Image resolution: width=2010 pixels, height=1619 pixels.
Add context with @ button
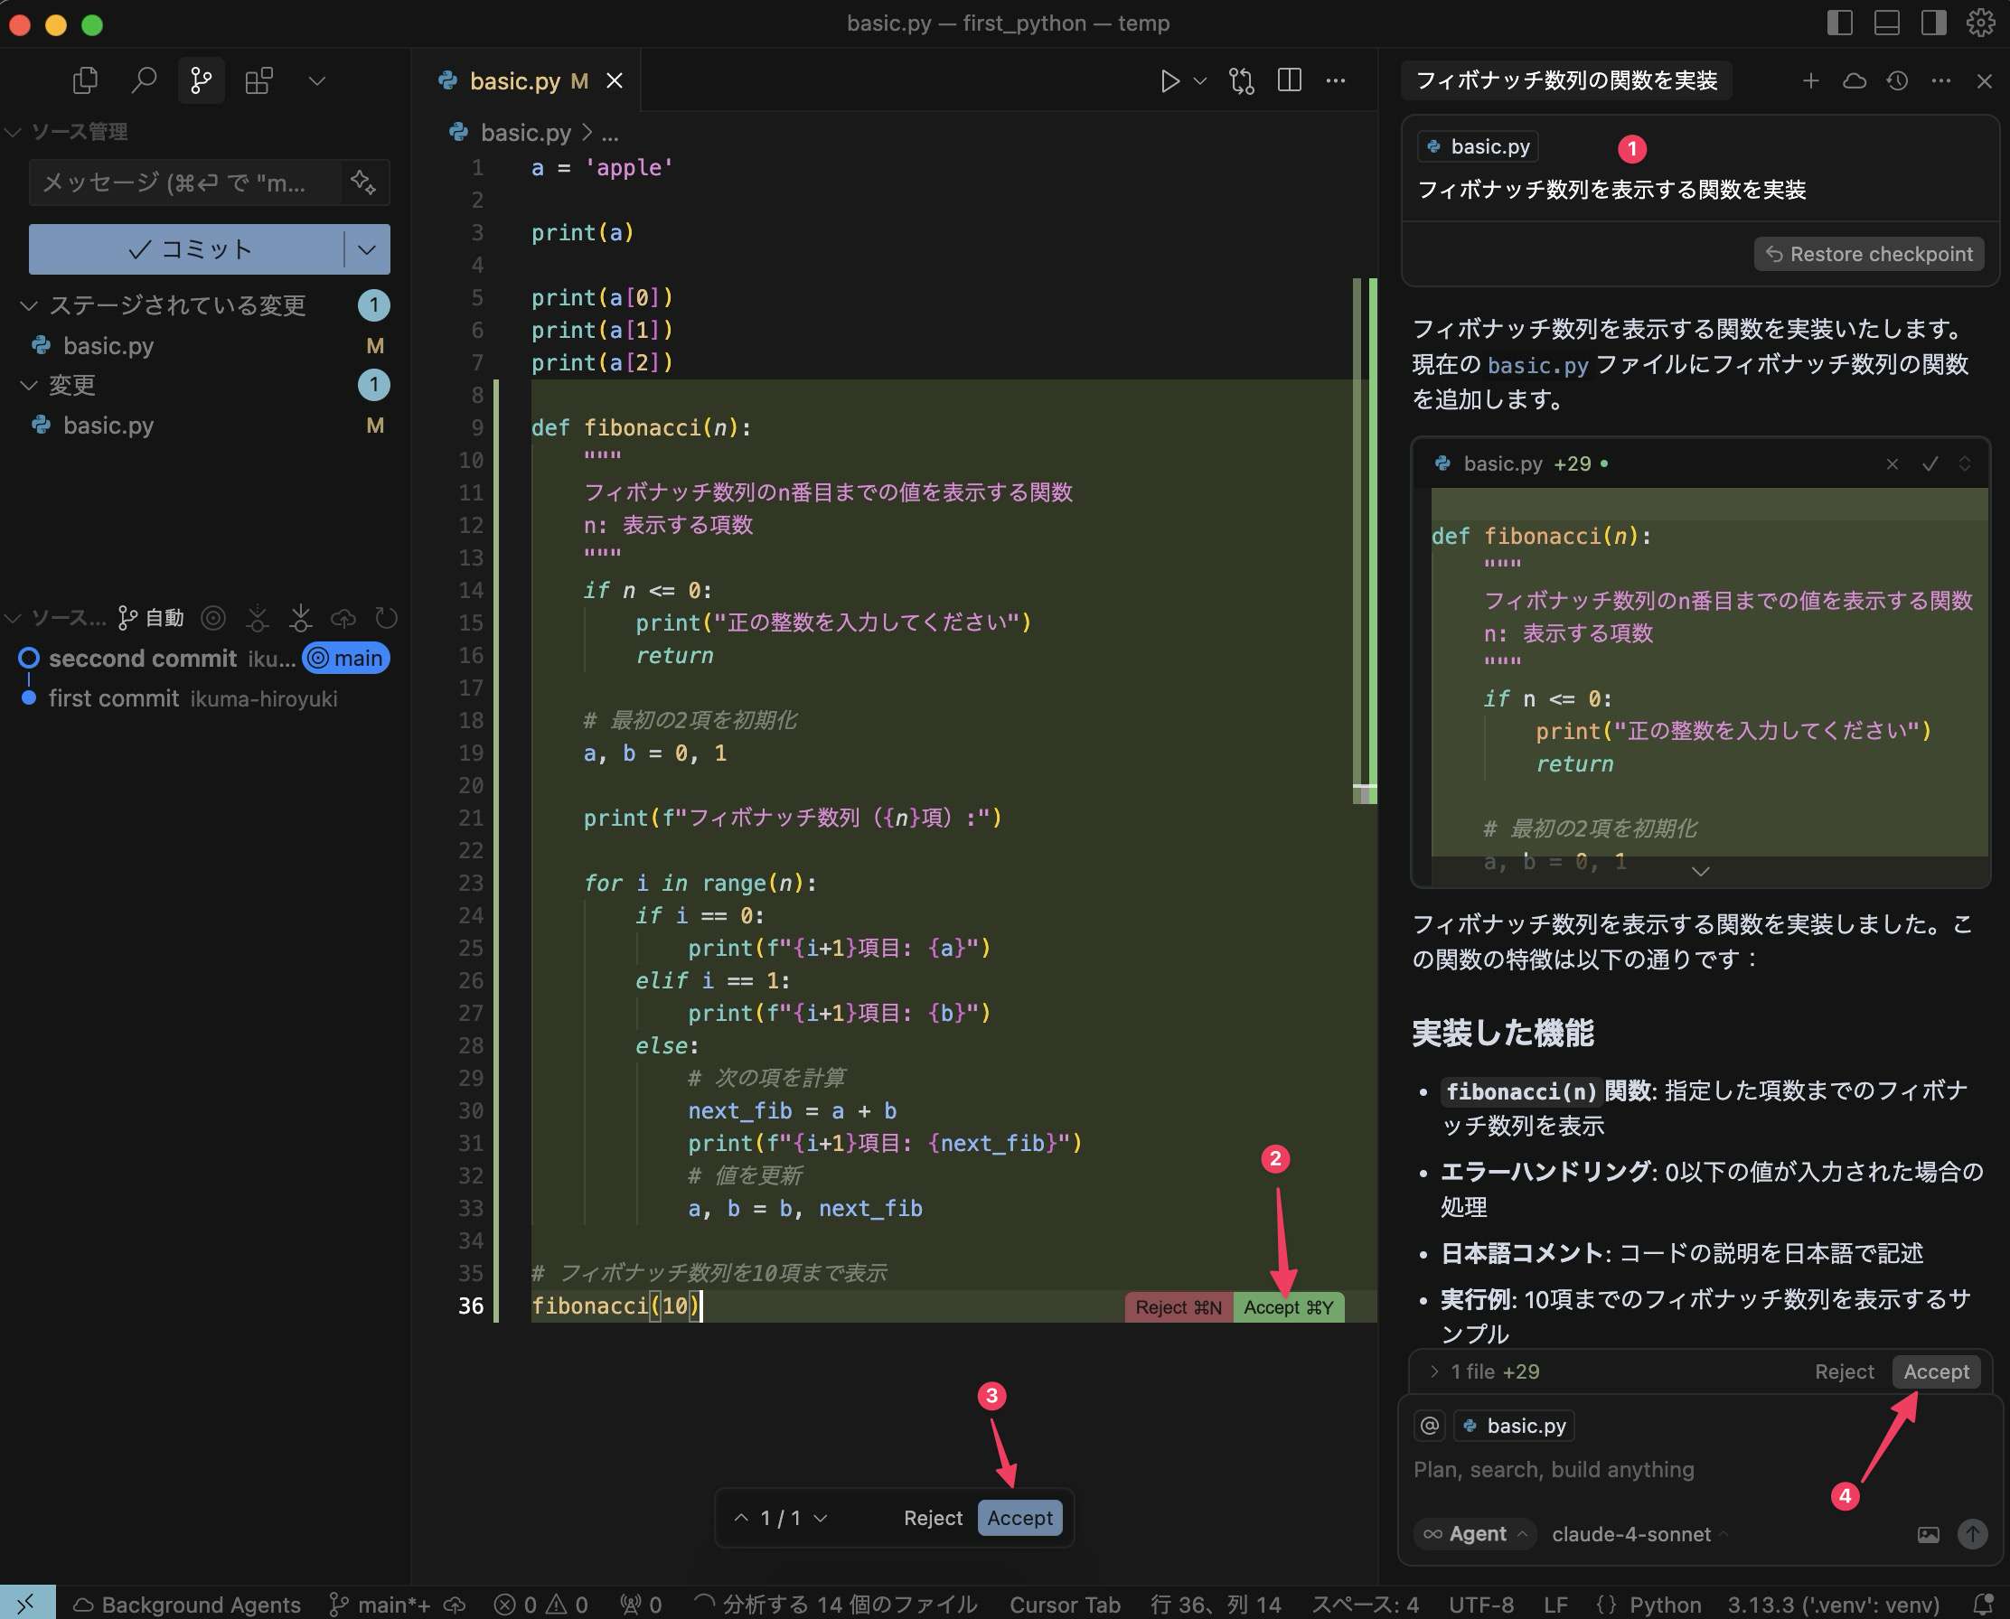coord(1430,1425)
